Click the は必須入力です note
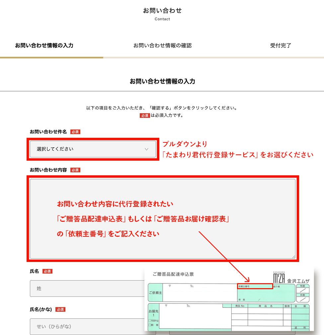Screen dimensions: 324x335 point(167,115)
